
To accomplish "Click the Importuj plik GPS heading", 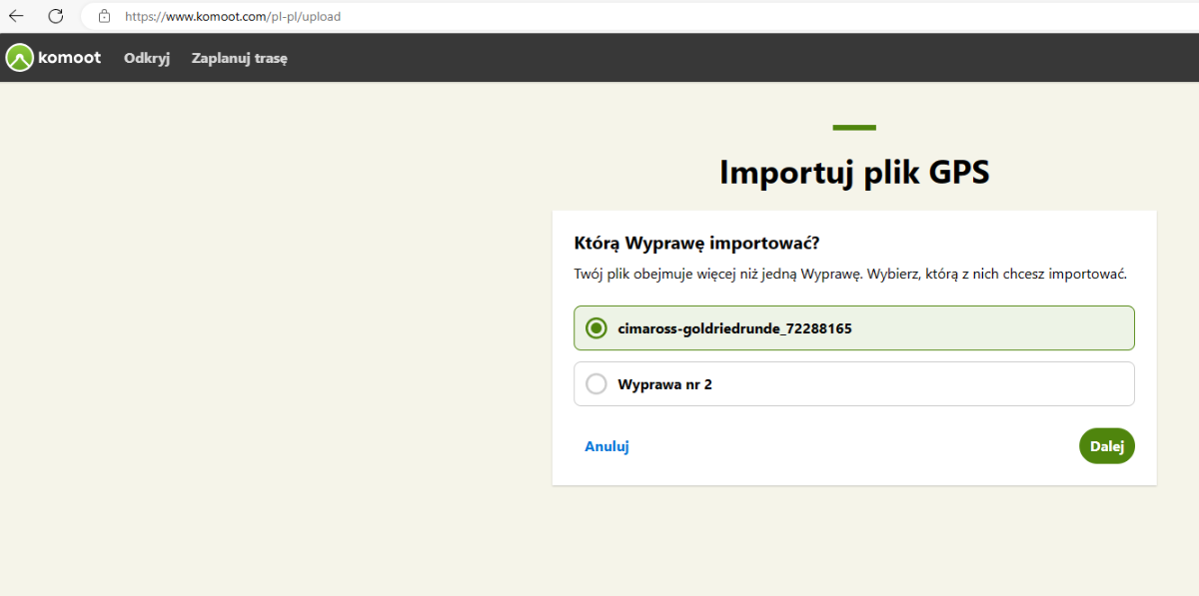I will pos(854,172).
